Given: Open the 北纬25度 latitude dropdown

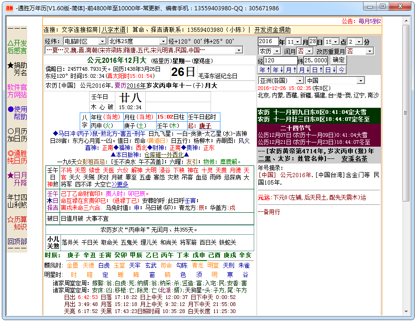Looking at the screenshot, I should coord(163,41).
